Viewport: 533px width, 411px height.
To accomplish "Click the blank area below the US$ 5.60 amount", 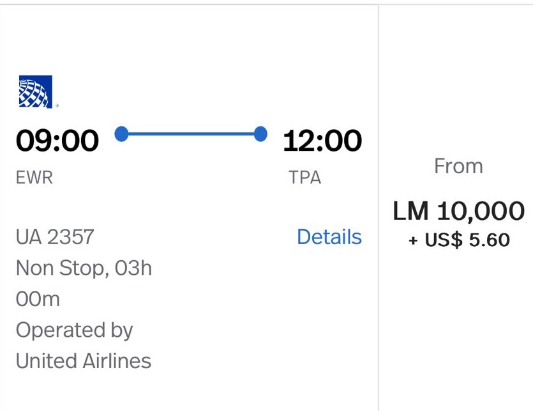I will pos(458,320).
